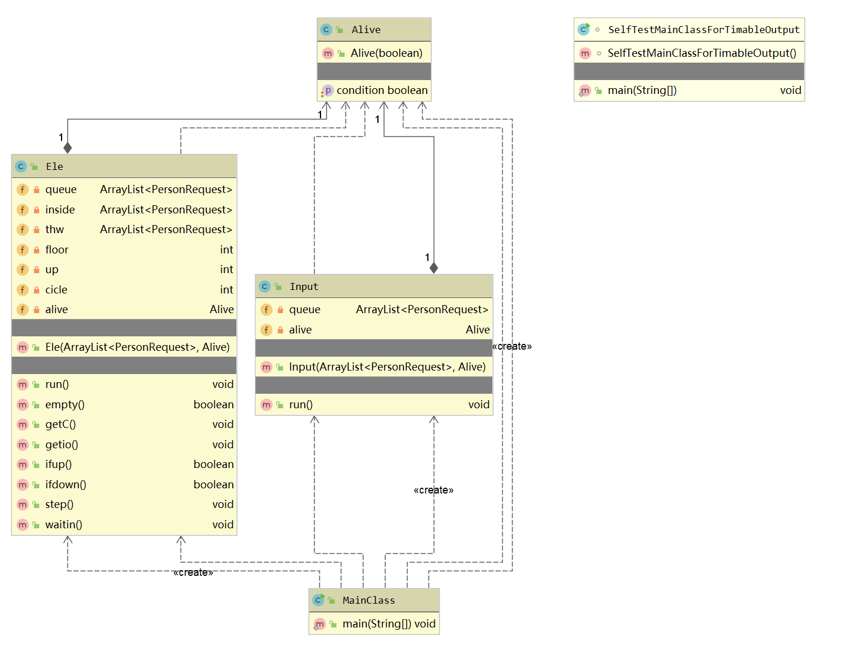854x664 pixels.
Task: Select the waitin() void method in Ele
Action: pyautogui.click(x=124, y=525)
